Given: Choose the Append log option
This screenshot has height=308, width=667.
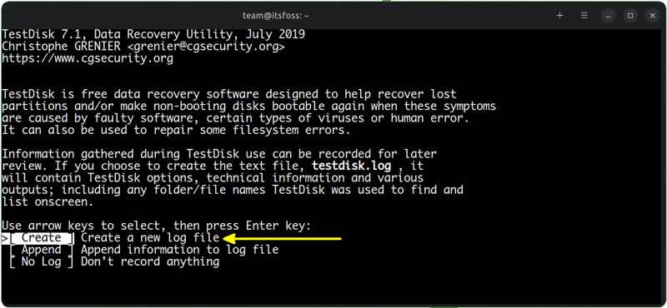Looking at the screenshot, I should [41, 250].
